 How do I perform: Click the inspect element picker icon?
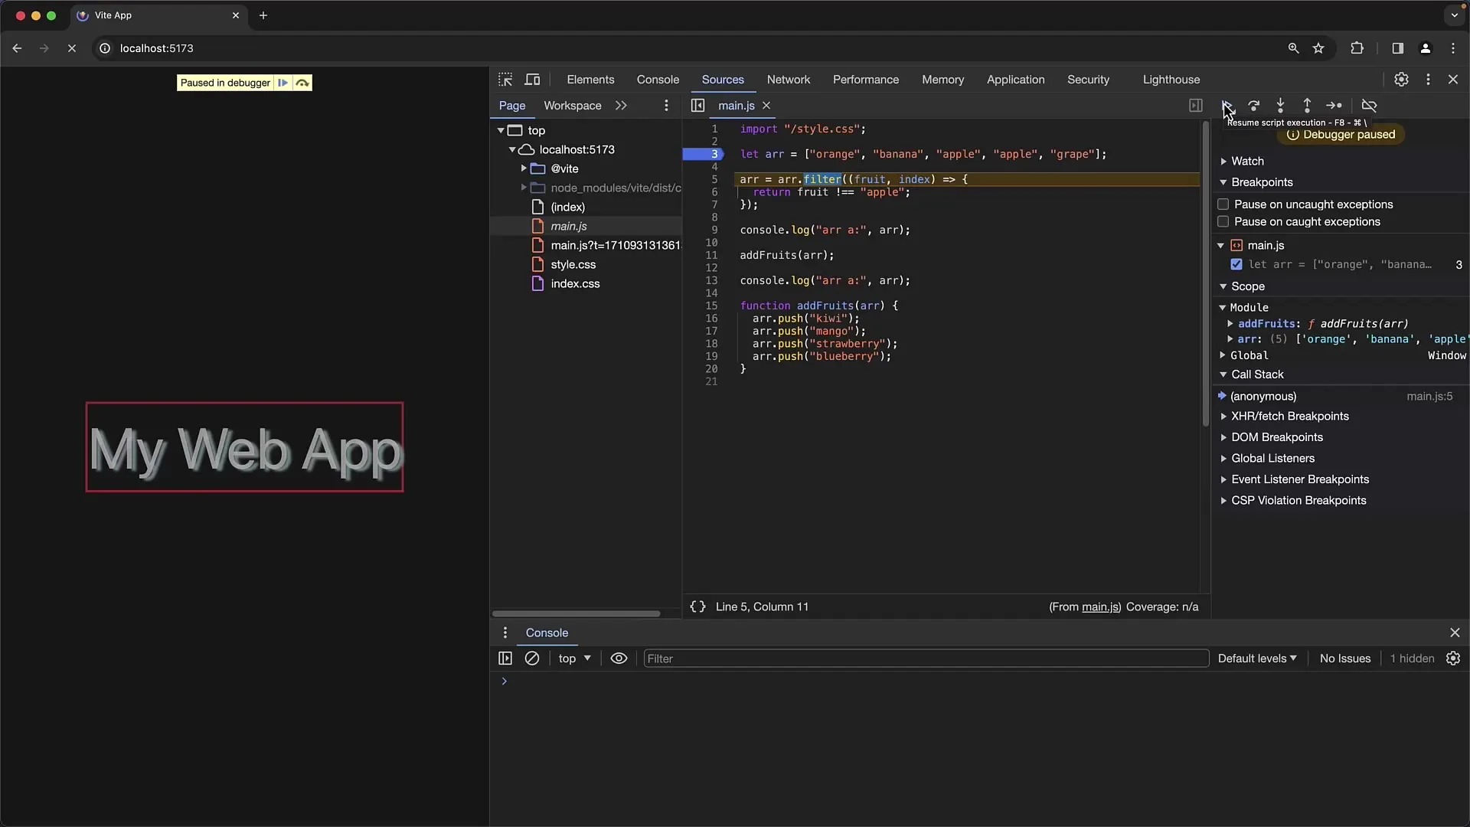click(x=505, y=80)
